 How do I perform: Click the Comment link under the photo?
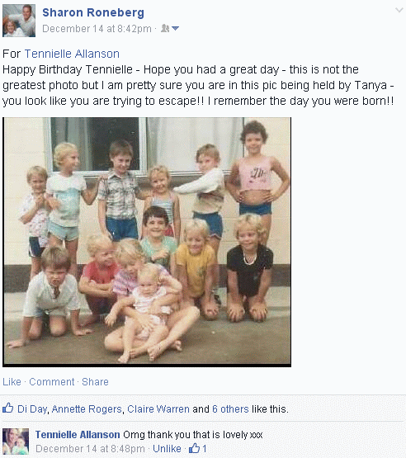[x=52, y=382]
